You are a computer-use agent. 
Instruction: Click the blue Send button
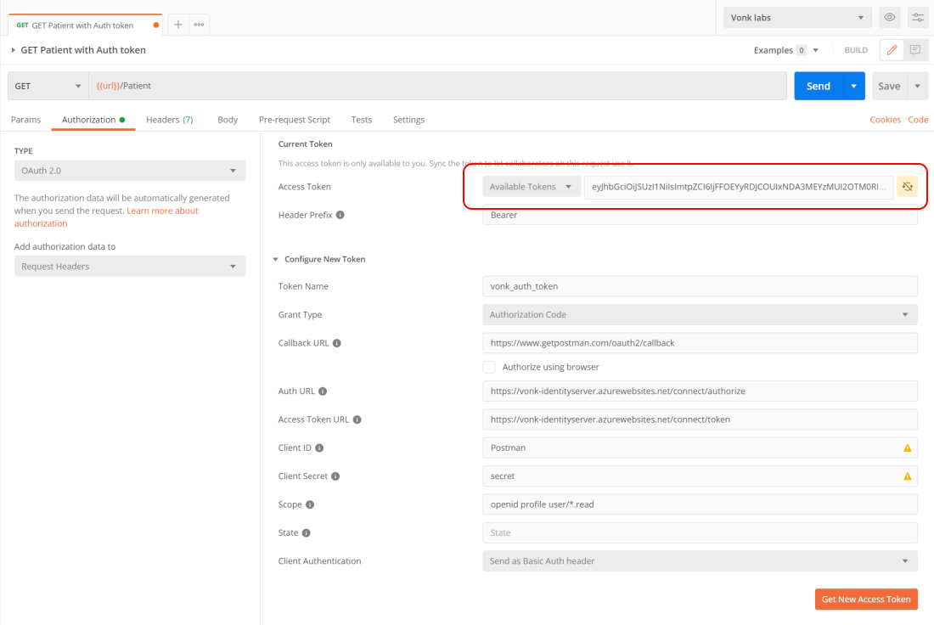[x=819, y=86]
